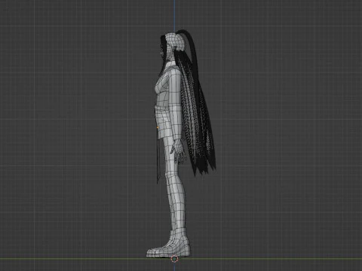This screenshot has height=271, width=362.
Task: Click the orange object origin dot on the torso
Action: 158,127
